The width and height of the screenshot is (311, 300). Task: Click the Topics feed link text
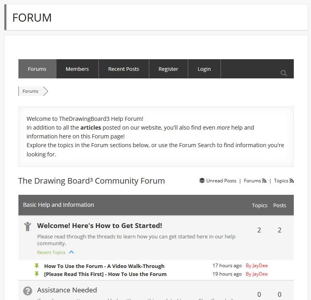281,181
